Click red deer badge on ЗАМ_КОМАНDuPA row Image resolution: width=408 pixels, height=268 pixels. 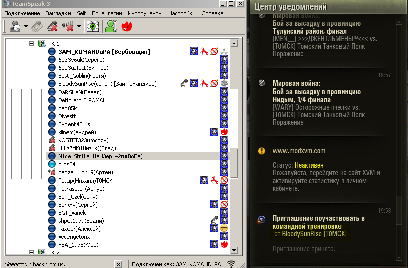point(204,51)
